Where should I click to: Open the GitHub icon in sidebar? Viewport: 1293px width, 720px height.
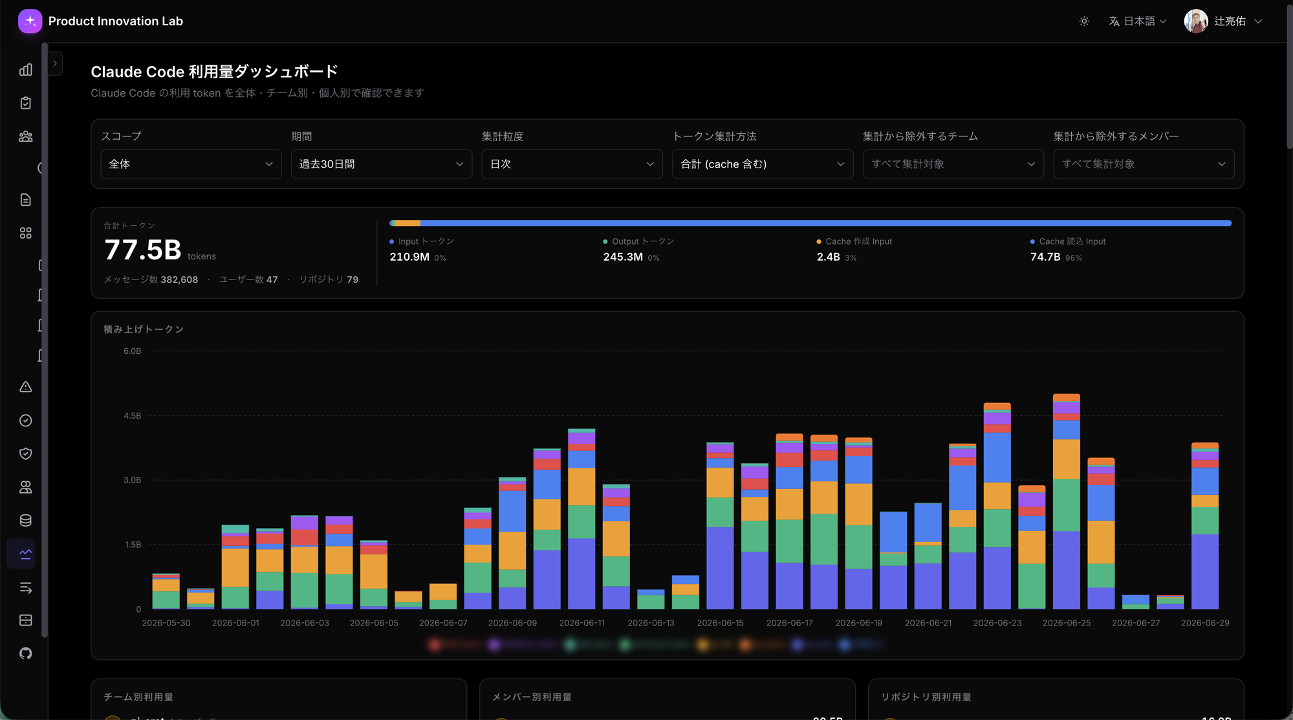(26, 653)
